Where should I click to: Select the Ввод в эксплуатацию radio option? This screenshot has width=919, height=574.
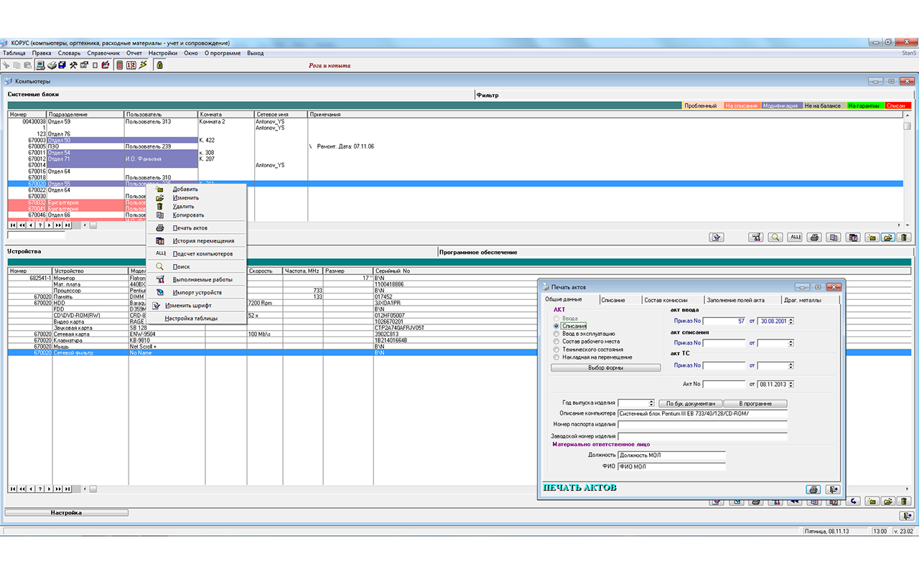pyautogui.click(x=556, y=334)
